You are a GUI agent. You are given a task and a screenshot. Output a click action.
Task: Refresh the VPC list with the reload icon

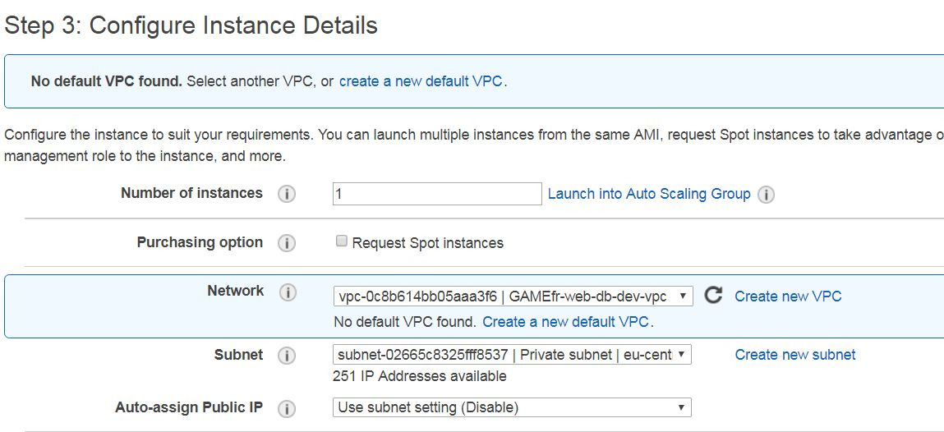coord(713,295)
